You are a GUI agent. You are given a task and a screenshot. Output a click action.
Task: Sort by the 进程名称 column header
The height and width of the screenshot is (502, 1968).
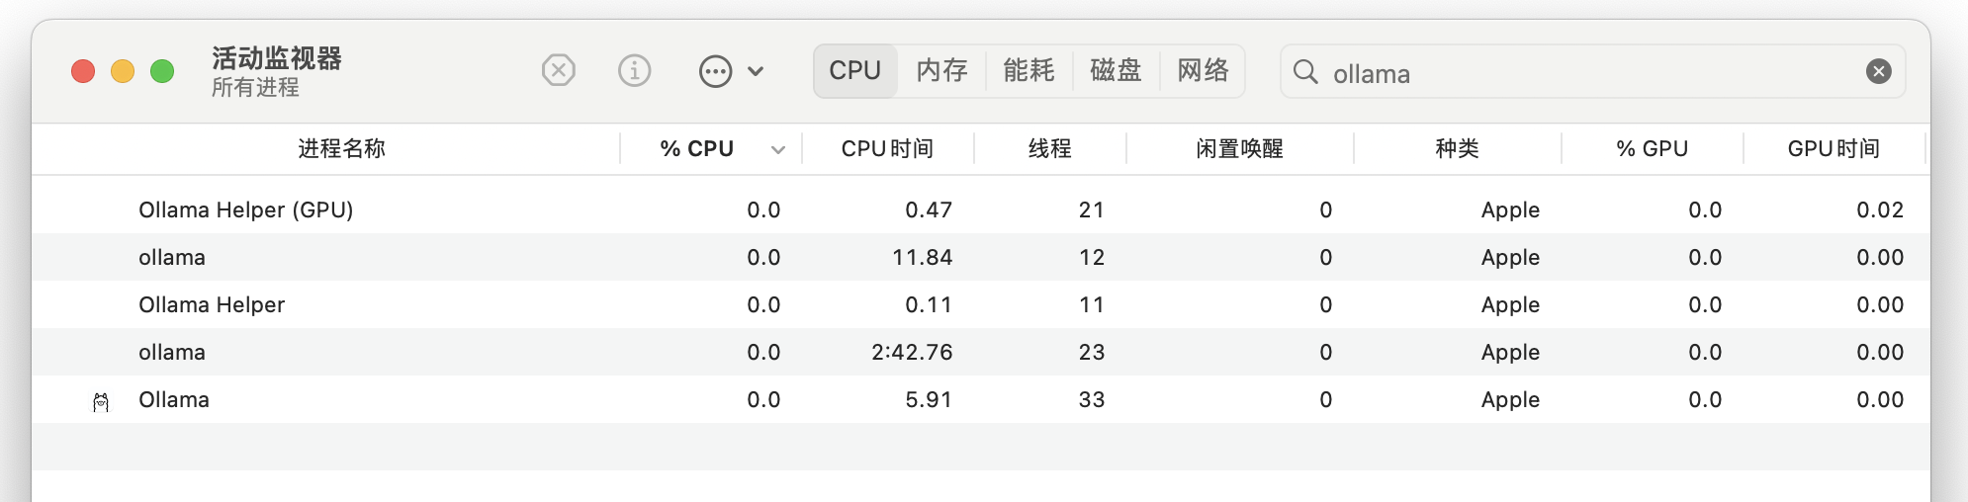[341, 148]
